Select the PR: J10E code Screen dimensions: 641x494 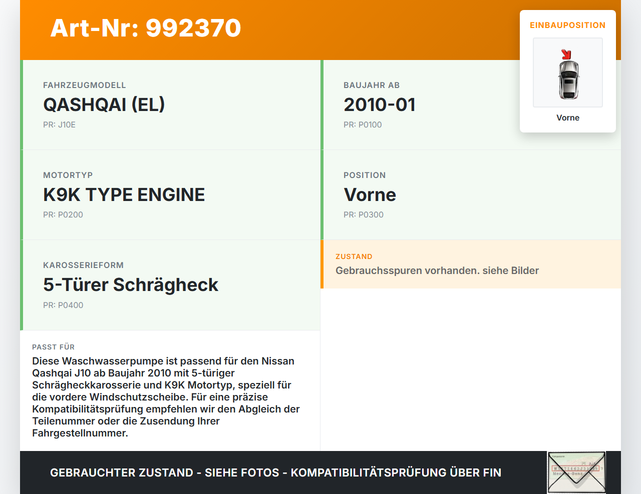pyautogui.click(x=59, y=124)
